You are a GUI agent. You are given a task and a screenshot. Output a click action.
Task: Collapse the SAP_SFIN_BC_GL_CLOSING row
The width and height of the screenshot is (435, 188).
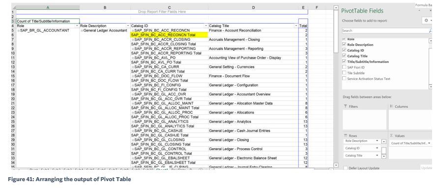coord(133,140)
